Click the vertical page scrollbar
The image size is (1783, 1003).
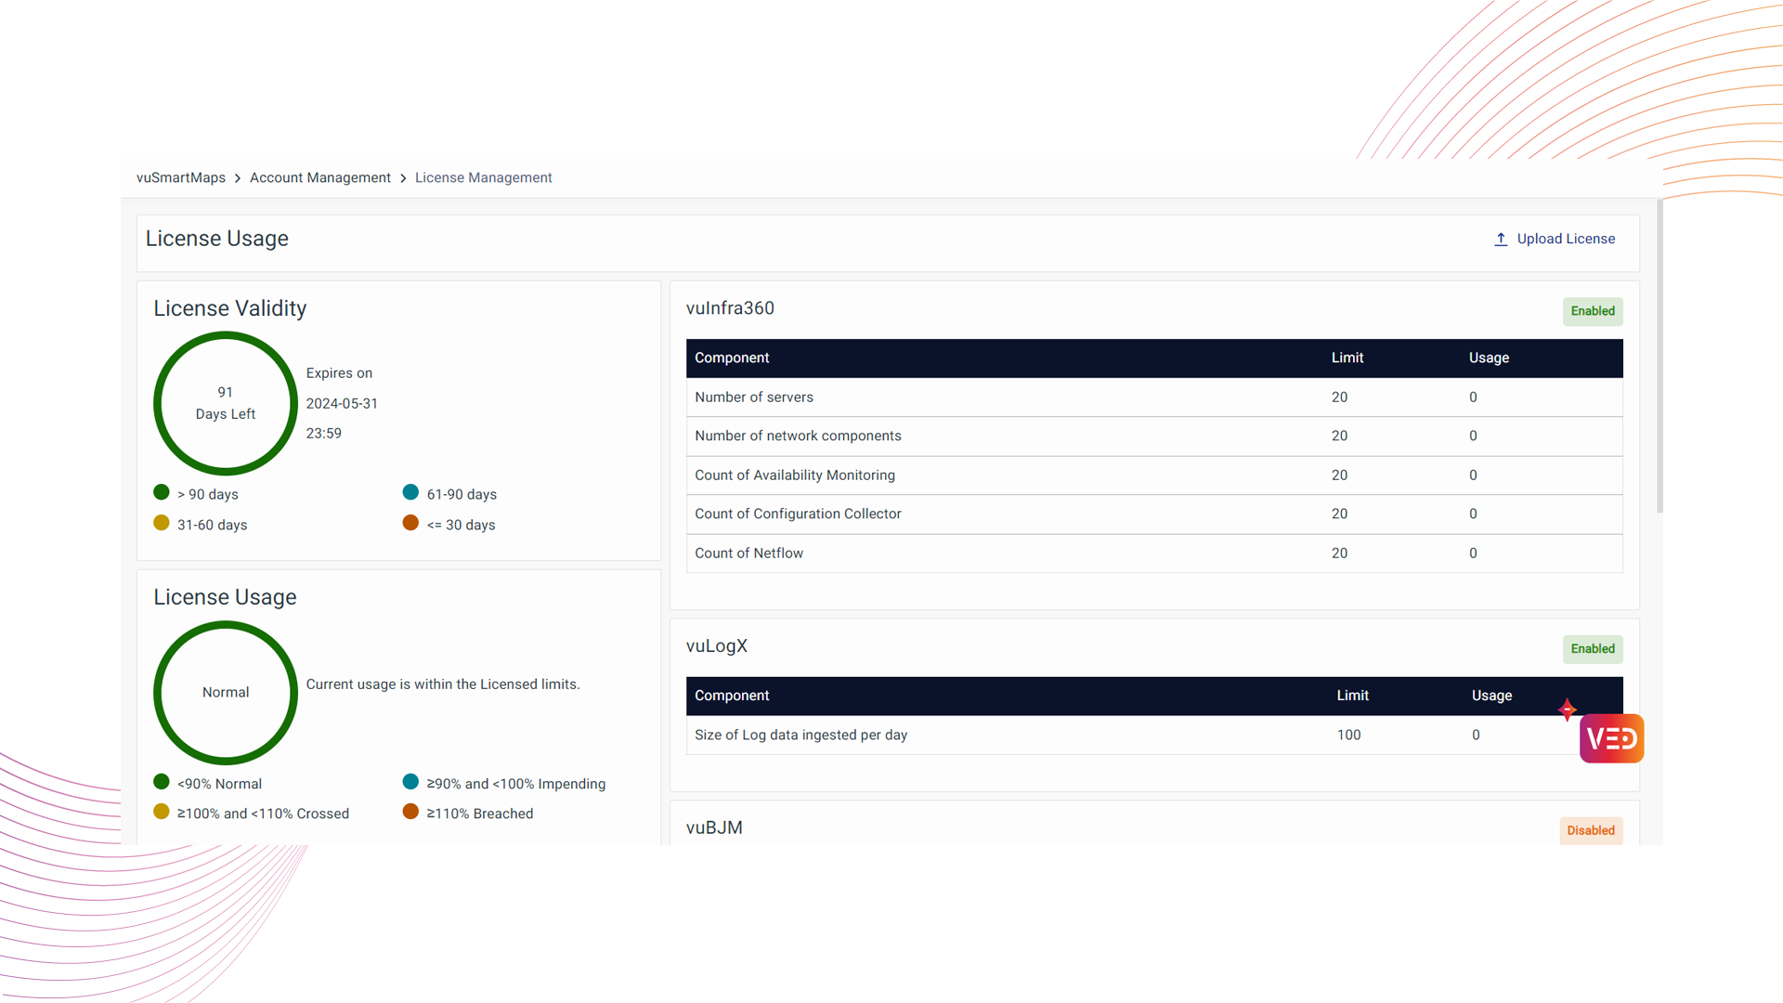[1659, 358]
